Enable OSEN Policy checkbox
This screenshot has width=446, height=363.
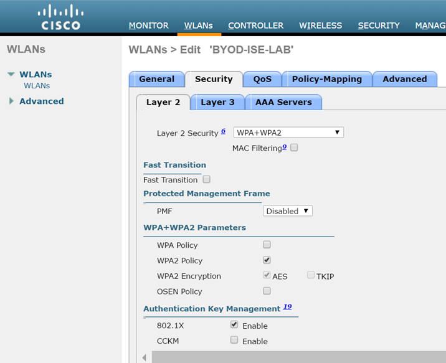coord(267,291)
